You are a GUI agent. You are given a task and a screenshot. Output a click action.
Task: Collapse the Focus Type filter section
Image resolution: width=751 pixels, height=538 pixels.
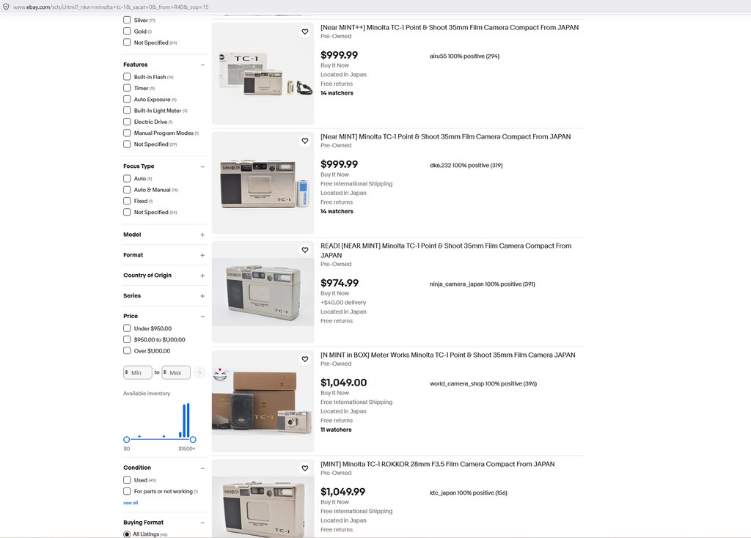pyautogui.click(x=202, y=166)
